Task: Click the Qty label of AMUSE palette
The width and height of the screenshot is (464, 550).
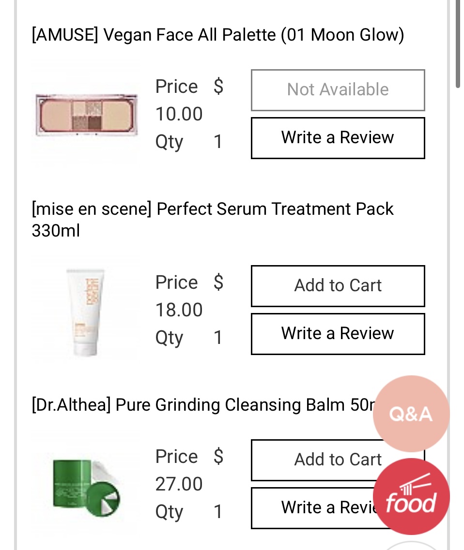Action: tap(169, 142)
